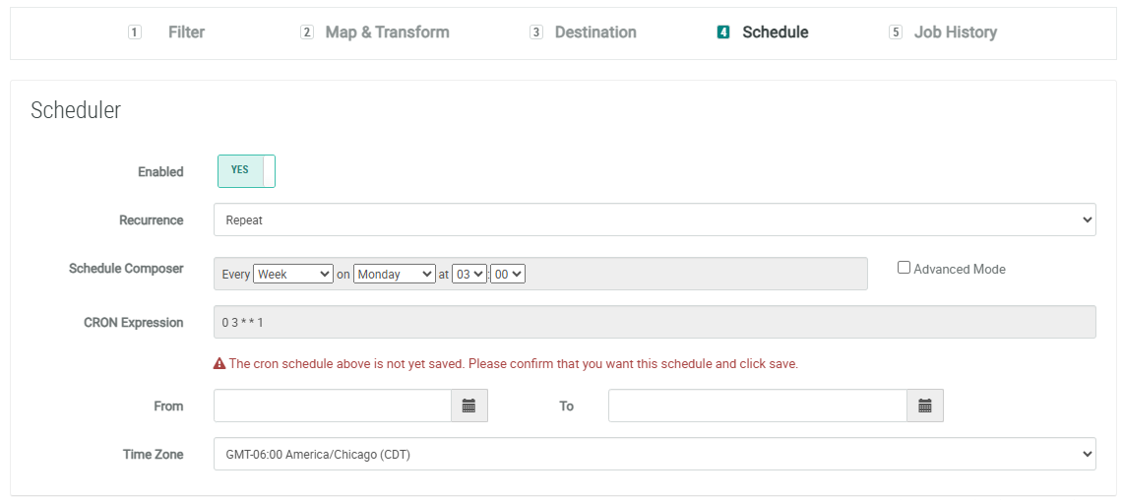Image resolution: width=1123 pixels, height=500 pixels.
Task: Click the step 3 number badge
Action: (536, 32)
